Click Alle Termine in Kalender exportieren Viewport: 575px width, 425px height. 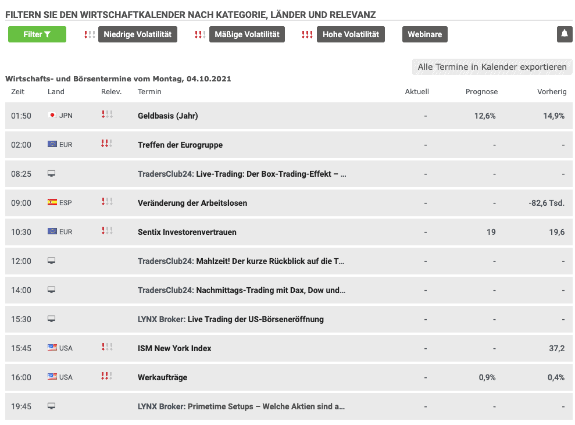click(x=492, y=67)
